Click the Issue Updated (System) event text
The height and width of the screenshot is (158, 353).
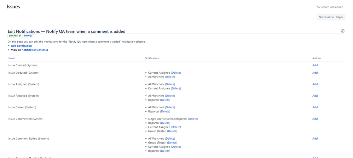(x=23, y=73)
